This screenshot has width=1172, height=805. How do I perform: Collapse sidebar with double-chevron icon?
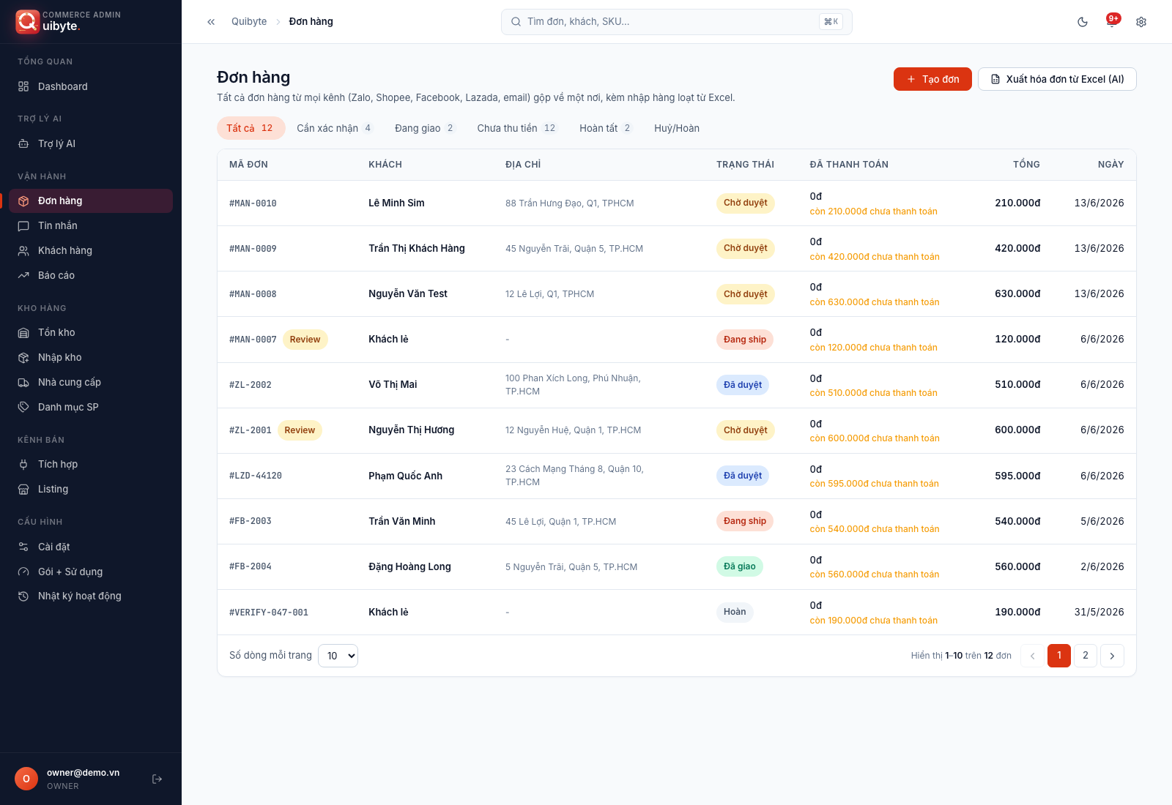pos(211,22)
